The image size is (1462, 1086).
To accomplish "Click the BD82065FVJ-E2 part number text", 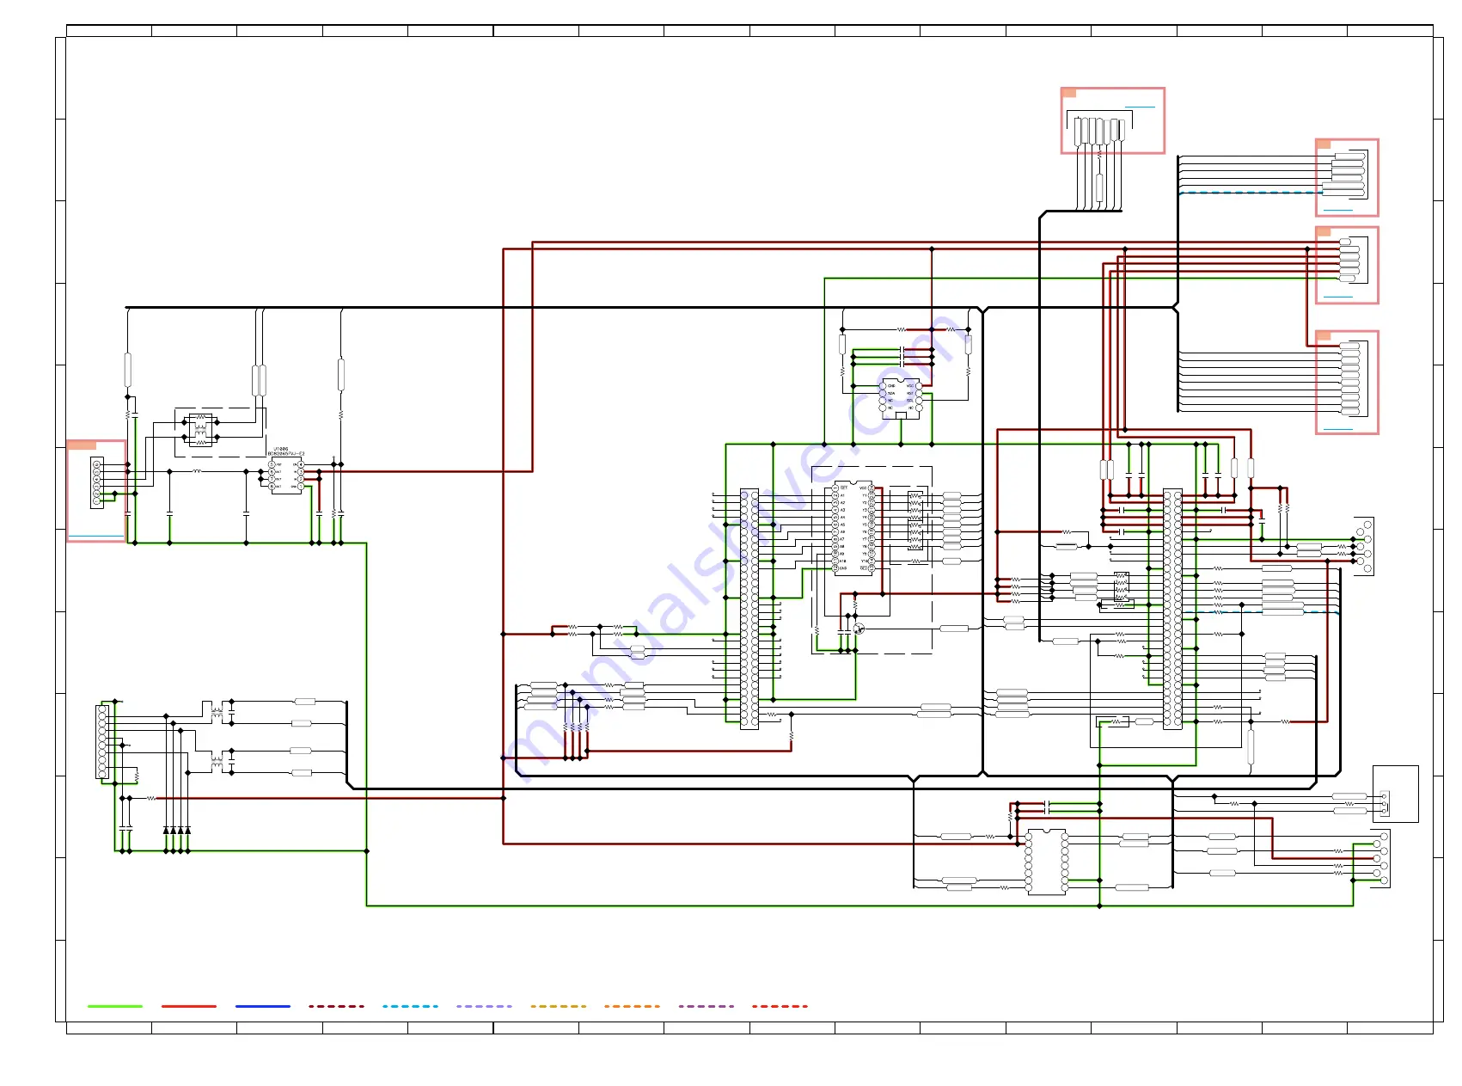I will (286, 453).
